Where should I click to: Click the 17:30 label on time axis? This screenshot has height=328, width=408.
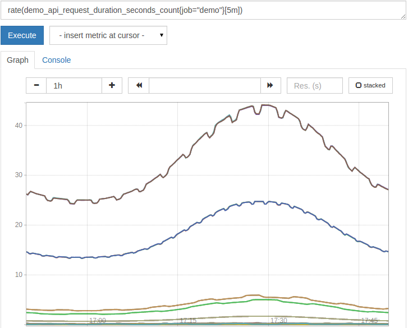point(278,321)
